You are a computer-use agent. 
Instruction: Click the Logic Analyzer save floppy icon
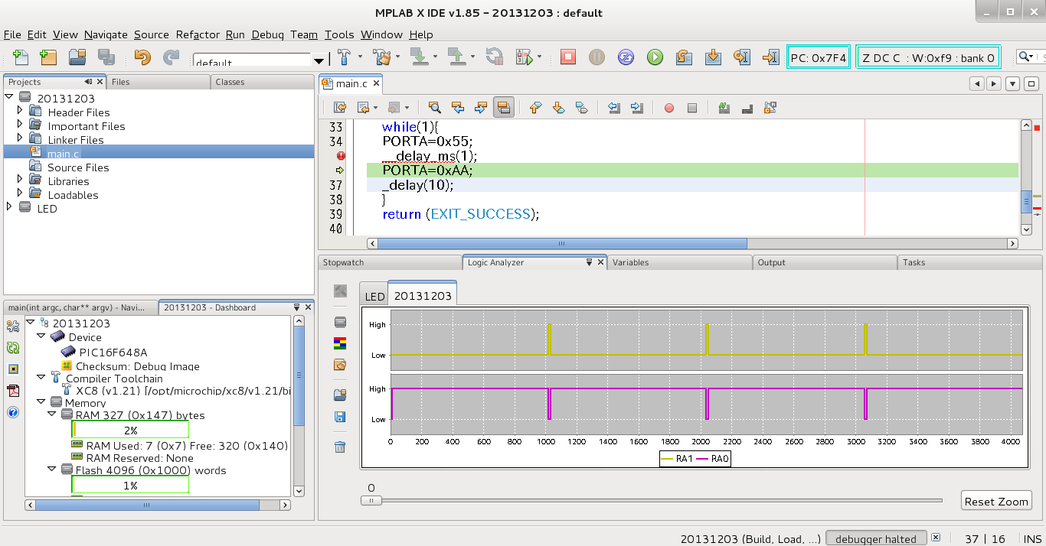[341, 417]
